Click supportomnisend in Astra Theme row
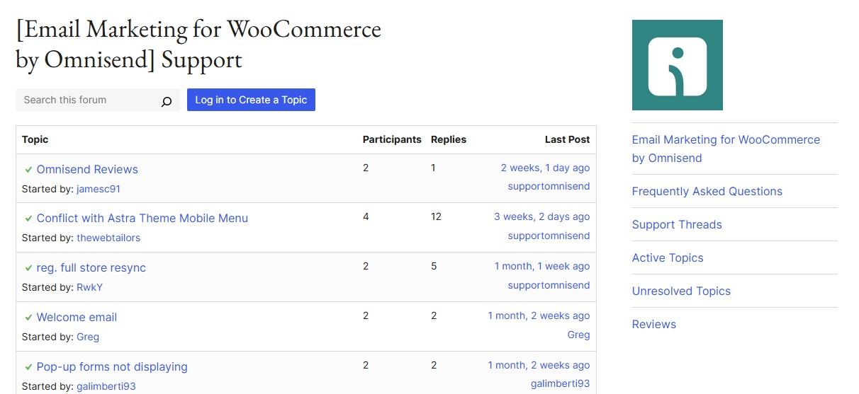Viewport: 859px width, 394px height. 549,236
